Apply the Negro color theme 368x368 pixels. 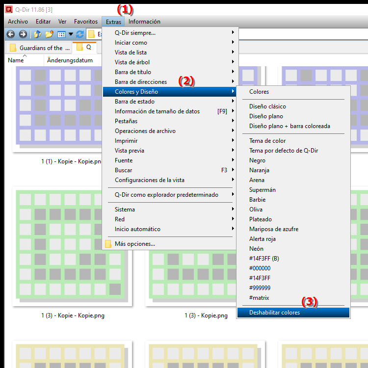pyautogui.click(x=293, y=160)
